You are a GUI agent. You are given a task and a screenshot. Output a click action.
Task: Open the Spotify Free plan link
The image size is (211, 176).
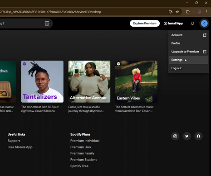pos(79,166)
